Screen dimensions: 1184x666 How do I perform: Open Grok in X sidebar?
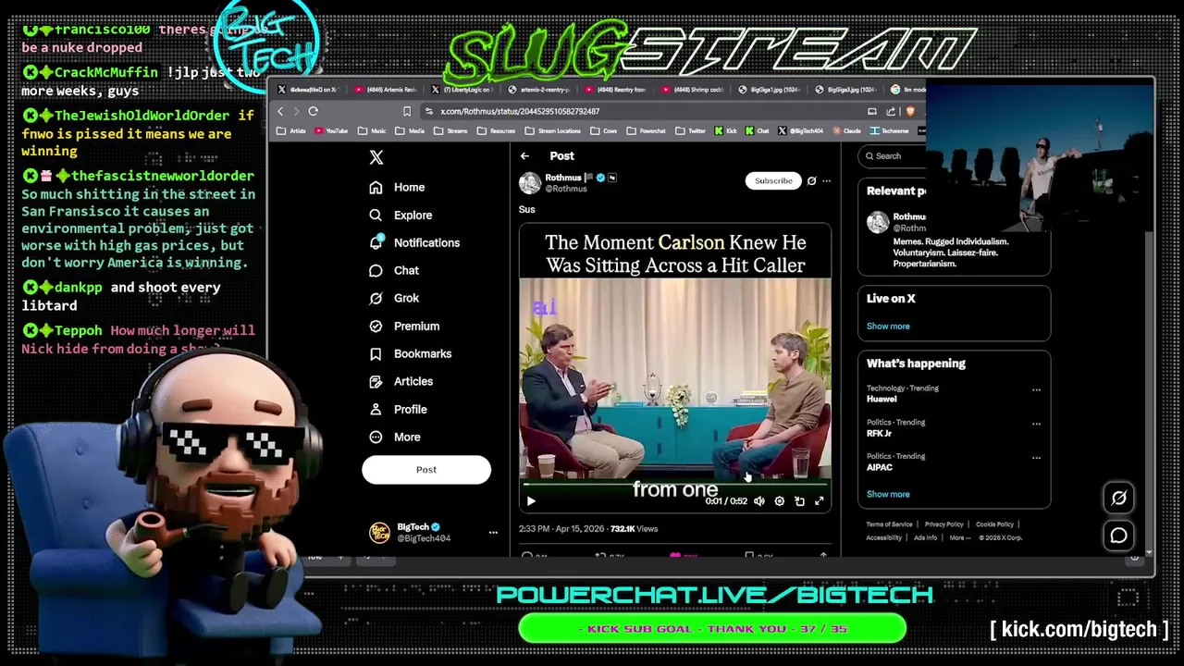pos(394,298)
